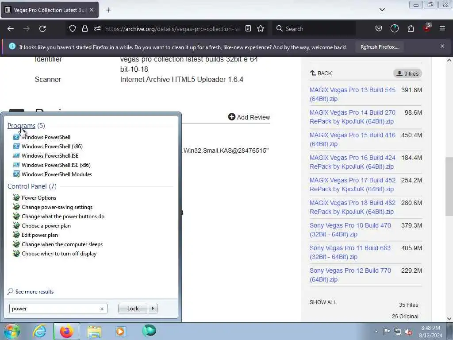Click the archive.org URL address field
The height and width of the screenshot is (340, 453).
[173, 29]
